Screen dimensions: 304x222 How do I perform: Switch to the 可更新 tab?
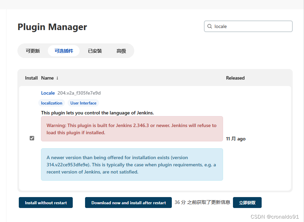(x=33, y=51)
